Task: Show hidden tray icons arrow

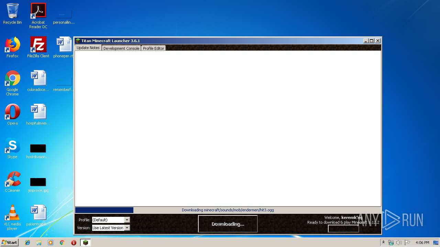Action: [383, 243]
